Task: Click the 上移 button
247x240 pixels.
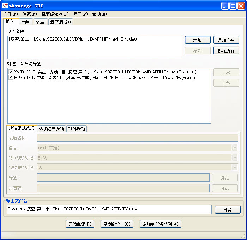Action: 226,72
